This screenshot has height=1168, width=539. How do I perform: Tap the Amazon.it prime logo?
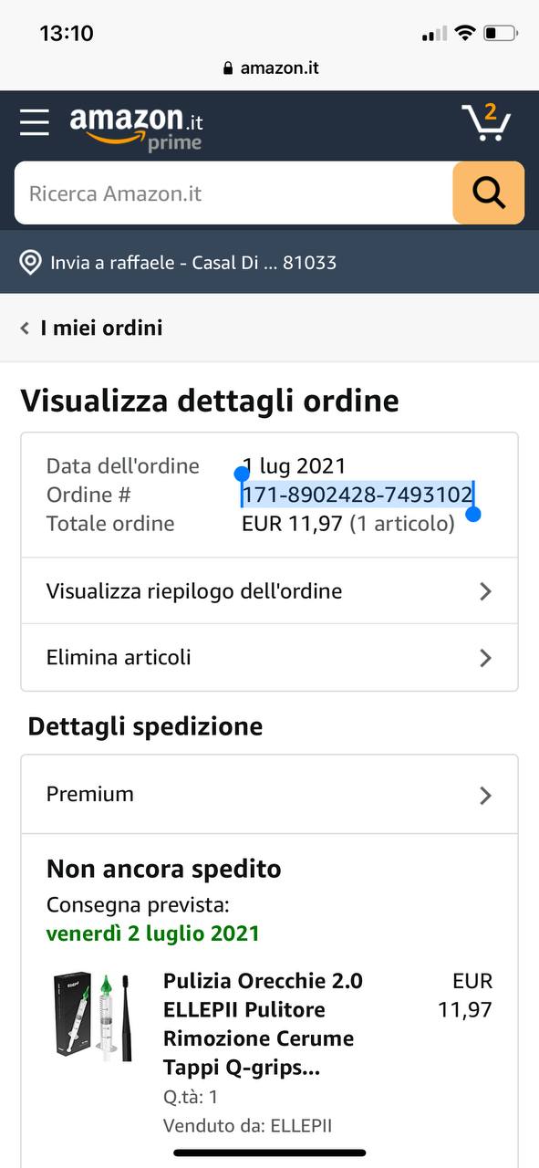pos(137,128)
